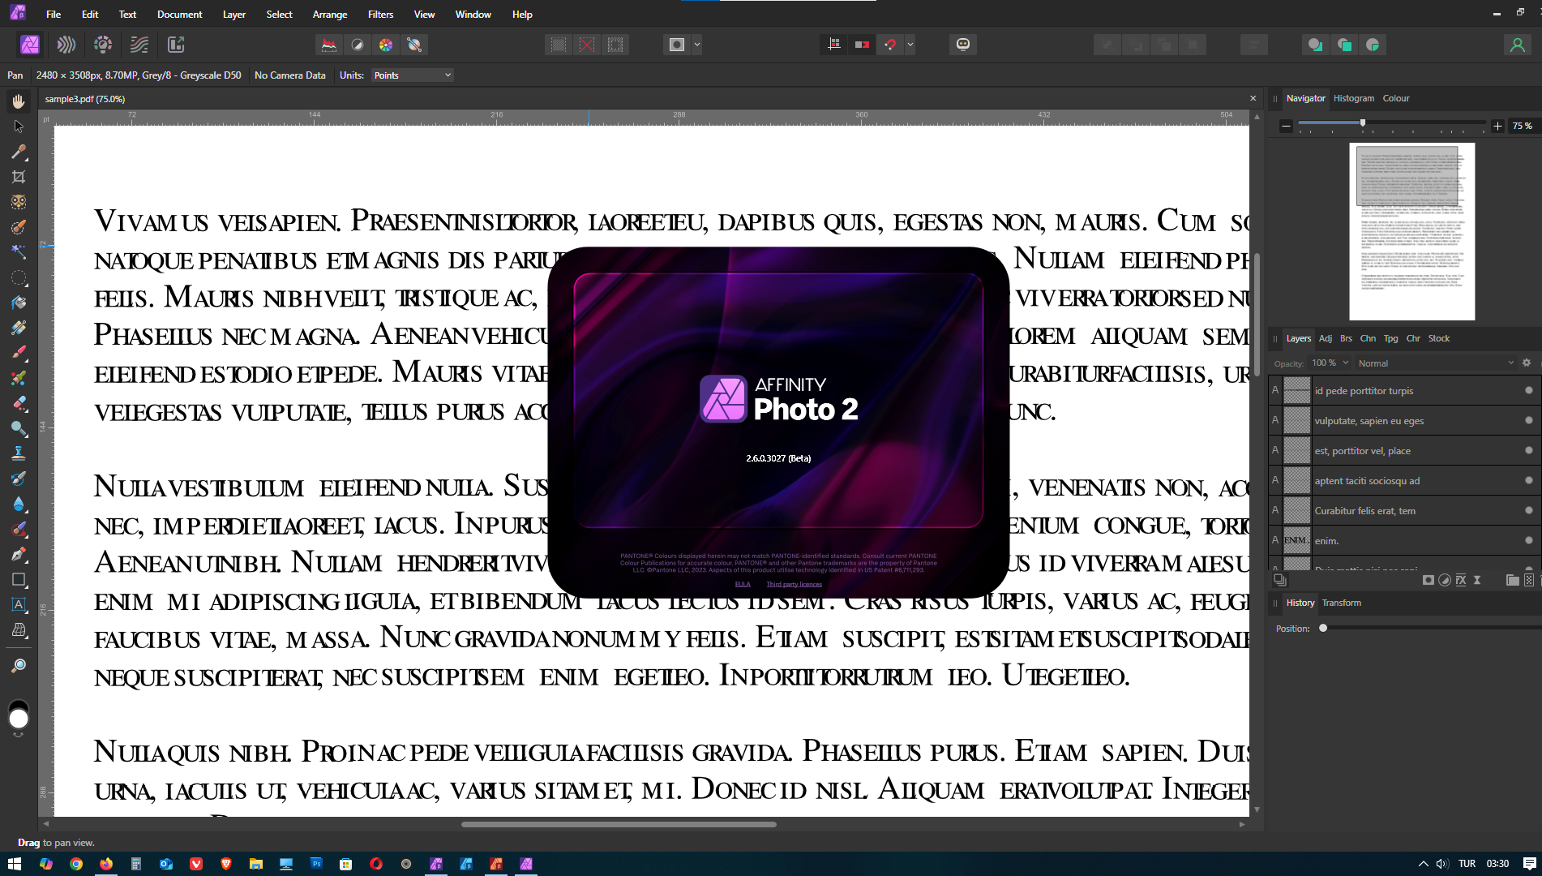Image resolution: width=1542 pixels, height=876 pixels.
Task: Close the sample3.pdf document tab
Action: (1253, 98)
